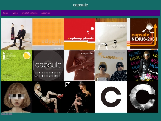Select the capsule page heading text

point(80,5)
